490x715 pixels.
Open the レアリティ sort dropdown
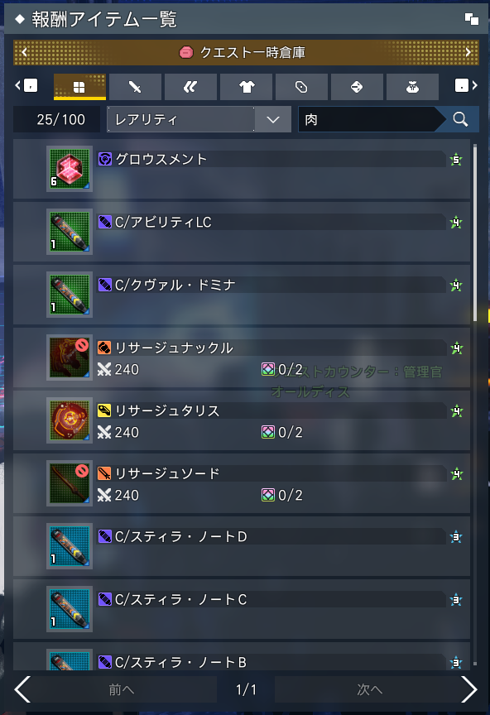[199, 119]
